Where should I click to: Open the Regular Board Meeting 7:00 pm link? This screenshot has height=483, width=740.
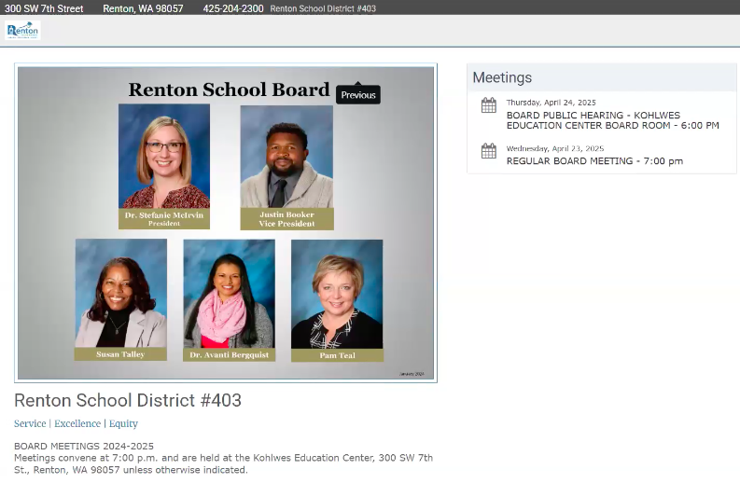coord(594,161)
